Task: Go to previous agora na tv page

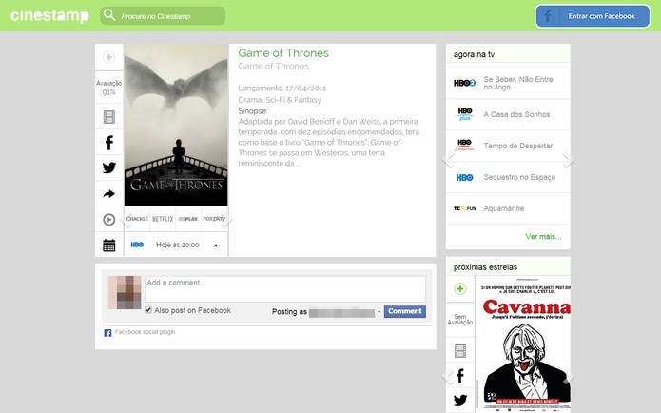Action: (448, 160)
